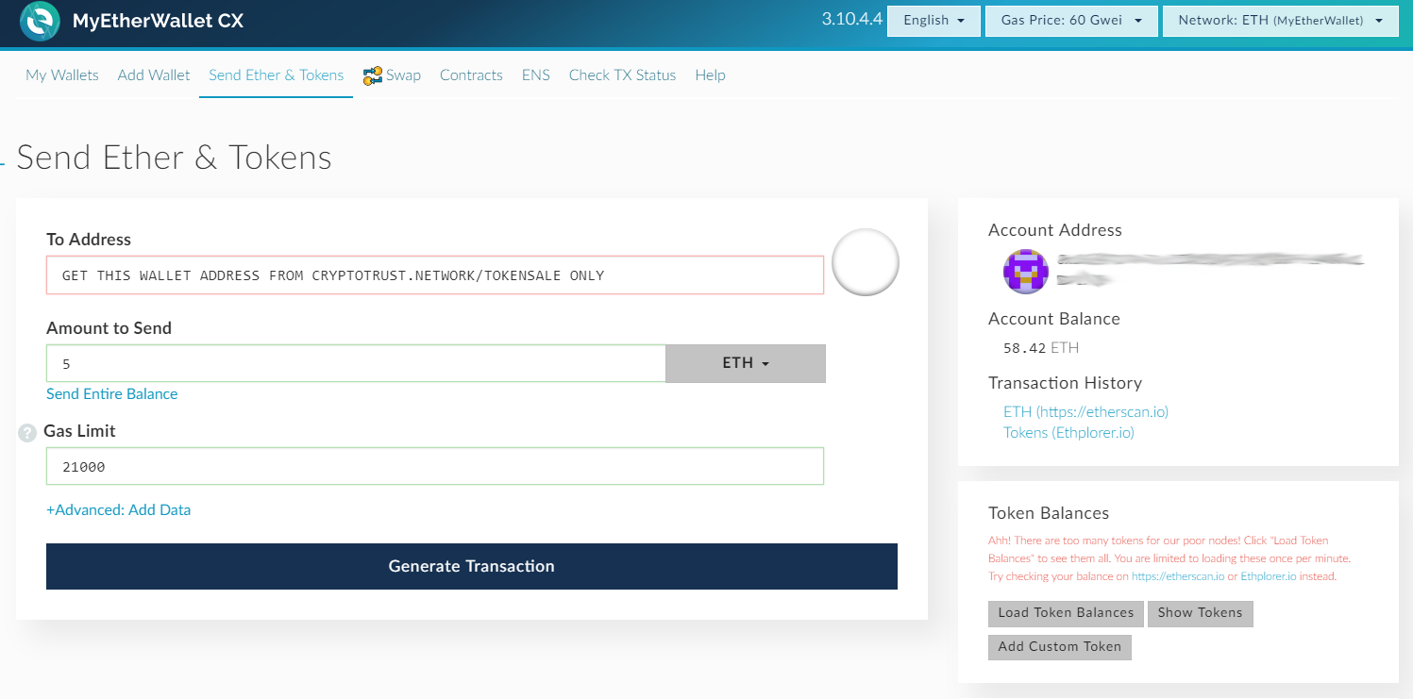Follow the https://etherscan.io link in the token warning
The height and width of the screenshot is (699, 1413).
1178,576
